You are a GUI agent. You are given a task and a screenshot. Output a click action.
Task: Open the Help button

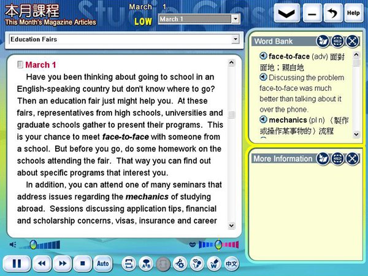tap(353, 13)
